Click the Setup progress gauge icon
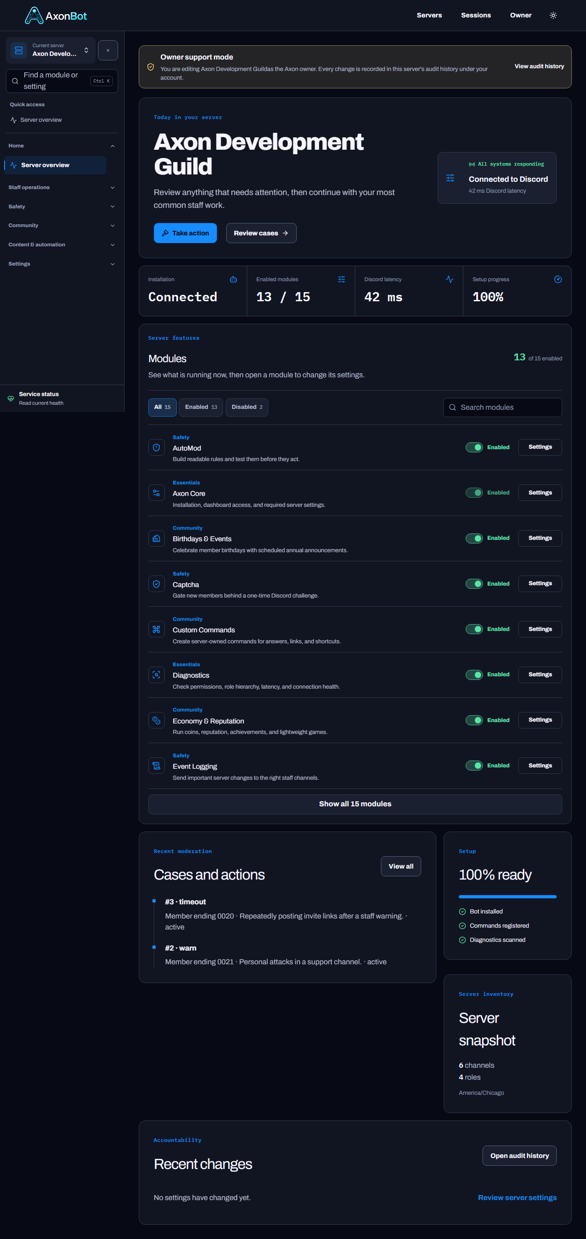The width and height of the screenshot is (586, 1239). coord(558,279)
